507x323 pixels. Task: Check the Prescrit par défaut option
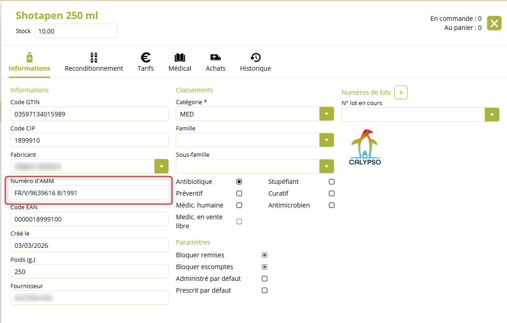point(265,290)
